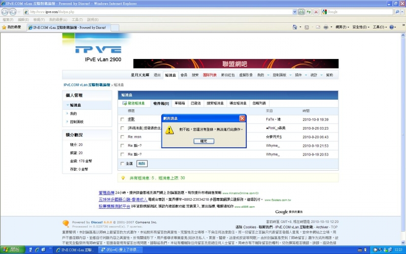The width and height of the screenshot is (406, 254).
Task: Click the 聯盟網吧 banner image
Action: (235, 63)
